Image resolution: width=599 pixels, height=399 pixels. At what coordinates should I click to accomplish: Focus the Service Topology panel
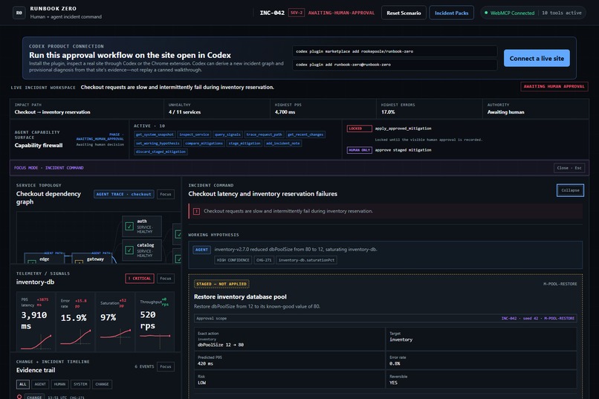166,194
